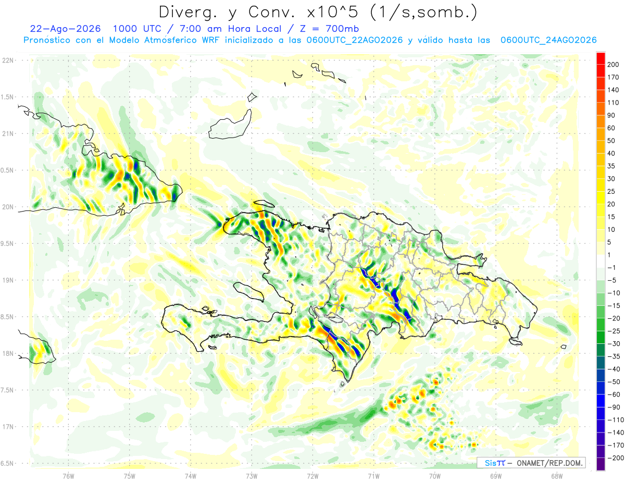Click the colorbar value '60'
This screenshot has width=625, height=483.
[611, 128]
